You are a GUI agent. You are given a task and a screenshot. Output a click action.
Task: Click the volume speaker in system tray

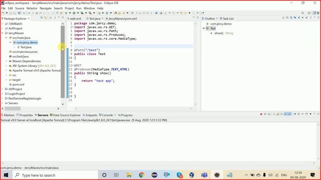(x=270, y=175)
